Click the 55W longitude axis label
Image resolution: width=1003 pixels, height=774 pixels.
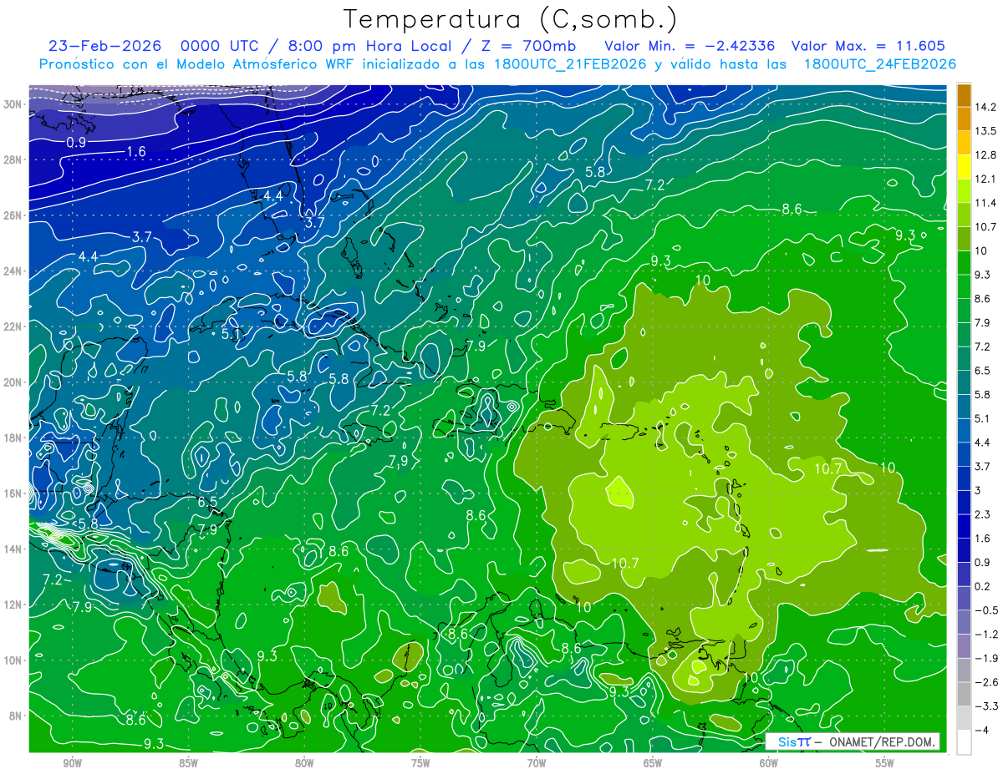pyautogui.click(x=885, y=763)
